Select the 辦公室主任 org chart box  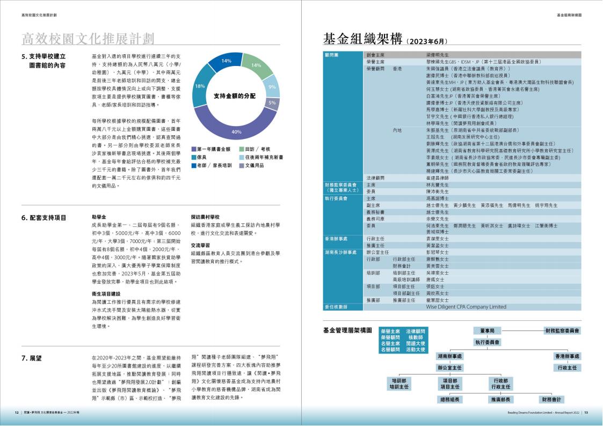pos(449,368)
